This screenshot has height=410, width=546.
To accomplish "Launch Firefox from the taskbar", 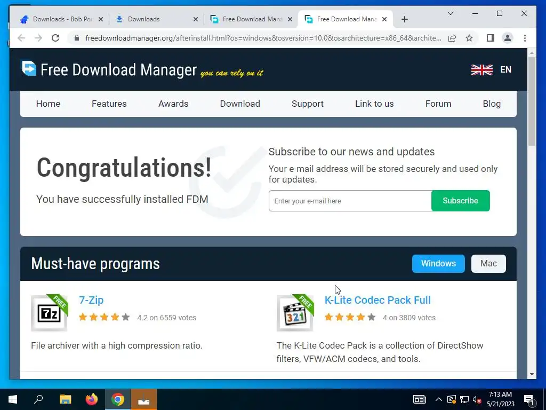I will pos(92,399).
